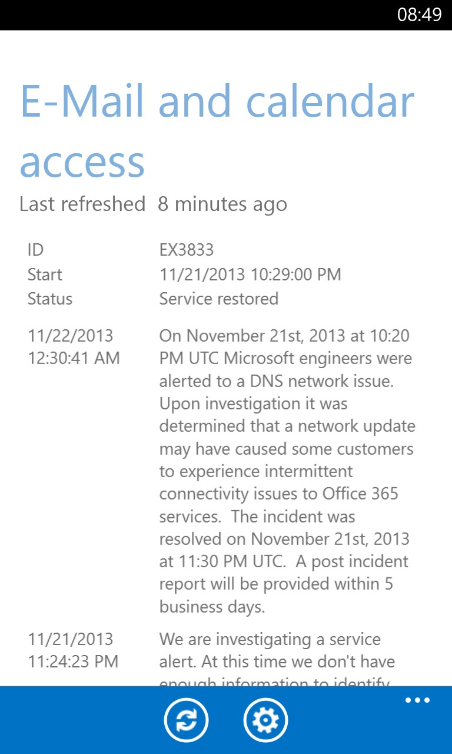The height and width of the screenshot is (754, 452).
Task: Tap the '8 minutes ago' refresh time
Action: (x=222, y=204)
